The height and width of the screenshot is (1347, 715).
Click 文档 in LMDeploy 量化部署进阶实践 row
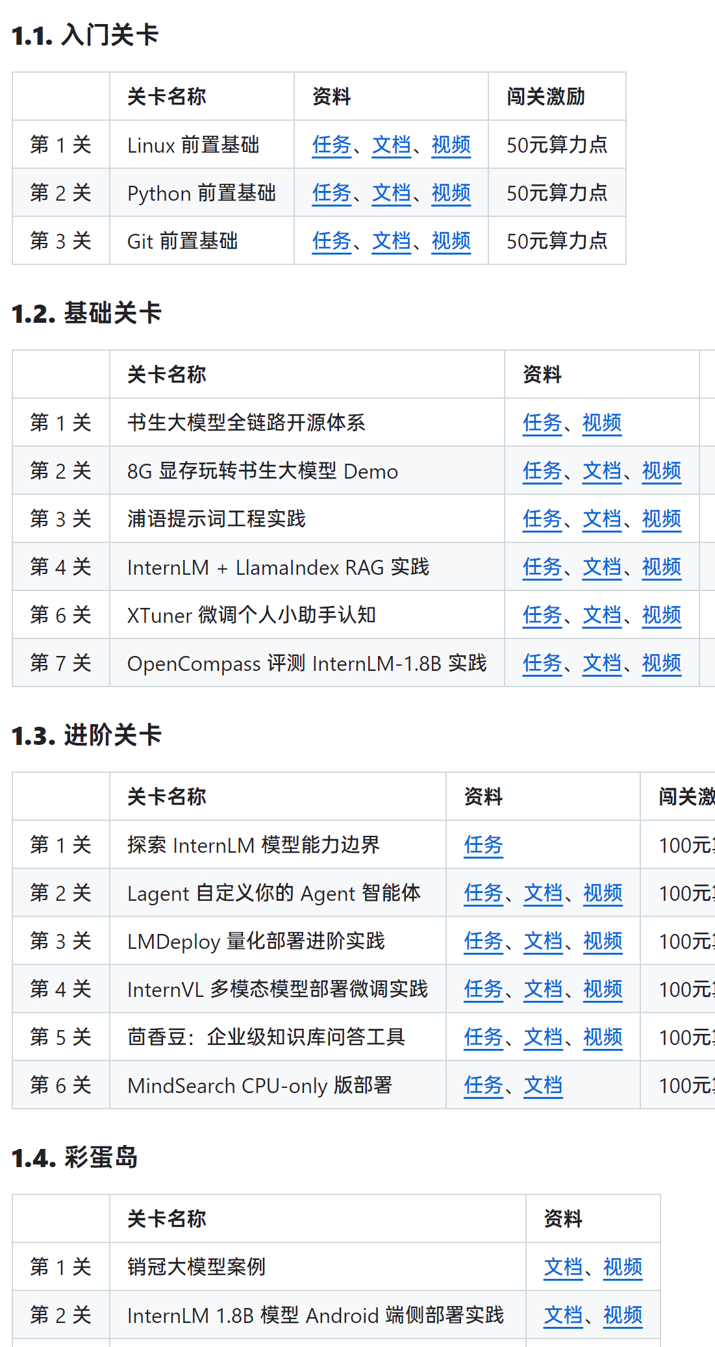[x=544, y=941]
